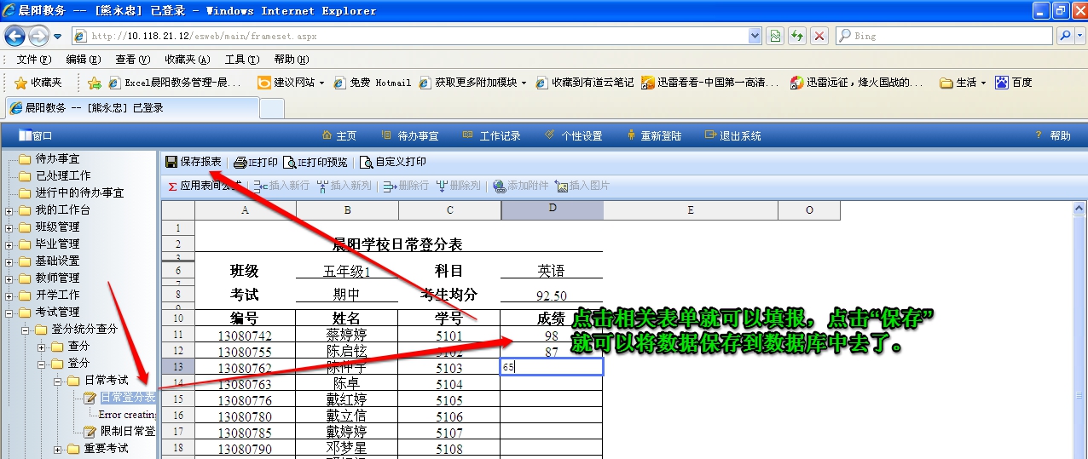
Task: Select column header E in the spreadsheet
Action: [690, 210]
